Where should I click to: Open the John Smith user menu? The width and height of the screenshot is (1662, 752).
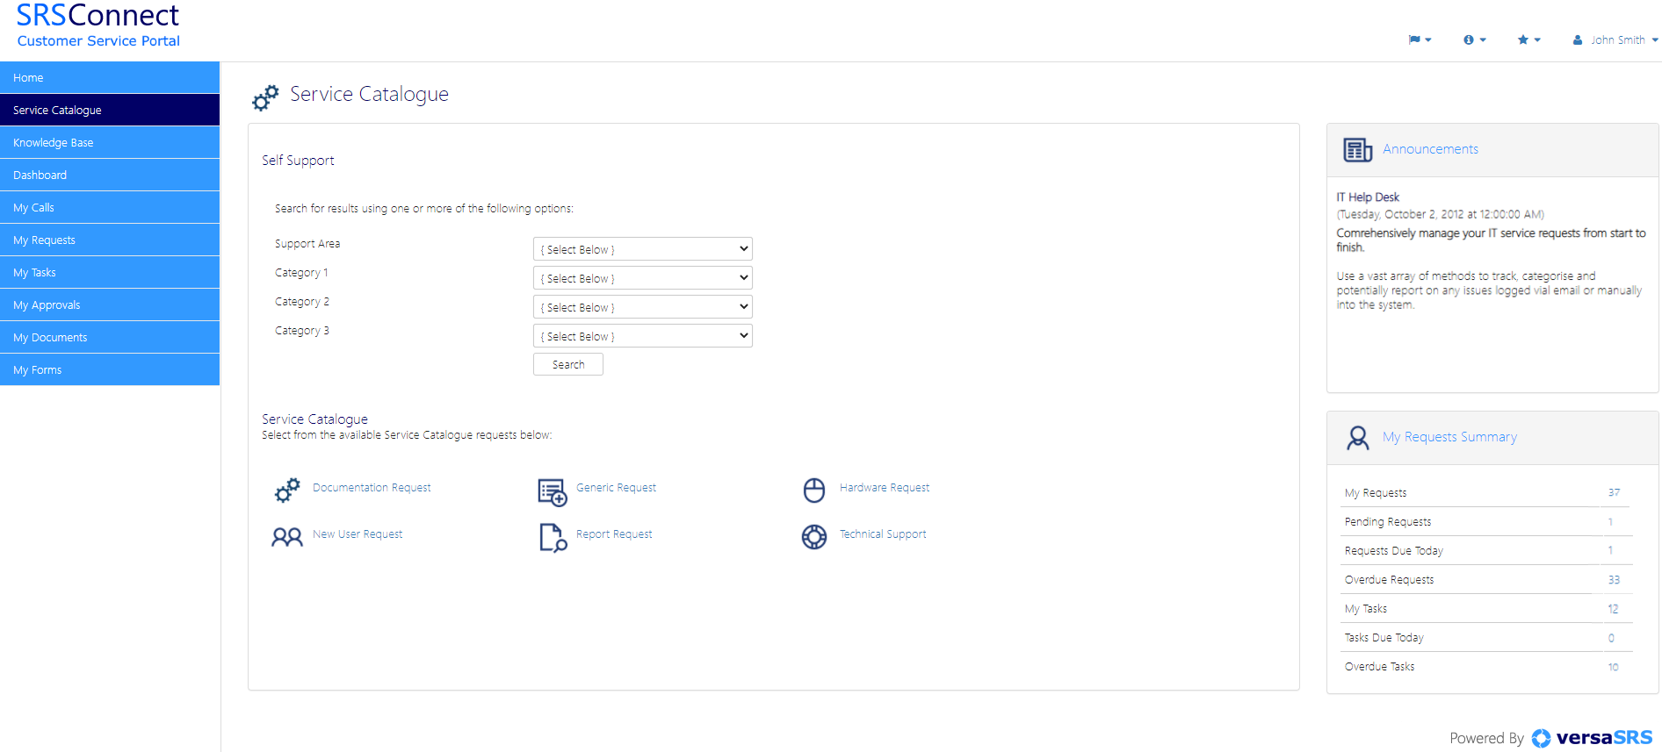tap(1616, 40)
